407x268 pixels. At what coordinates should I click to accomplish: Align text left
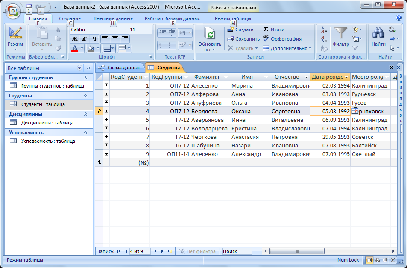(105, 39)
